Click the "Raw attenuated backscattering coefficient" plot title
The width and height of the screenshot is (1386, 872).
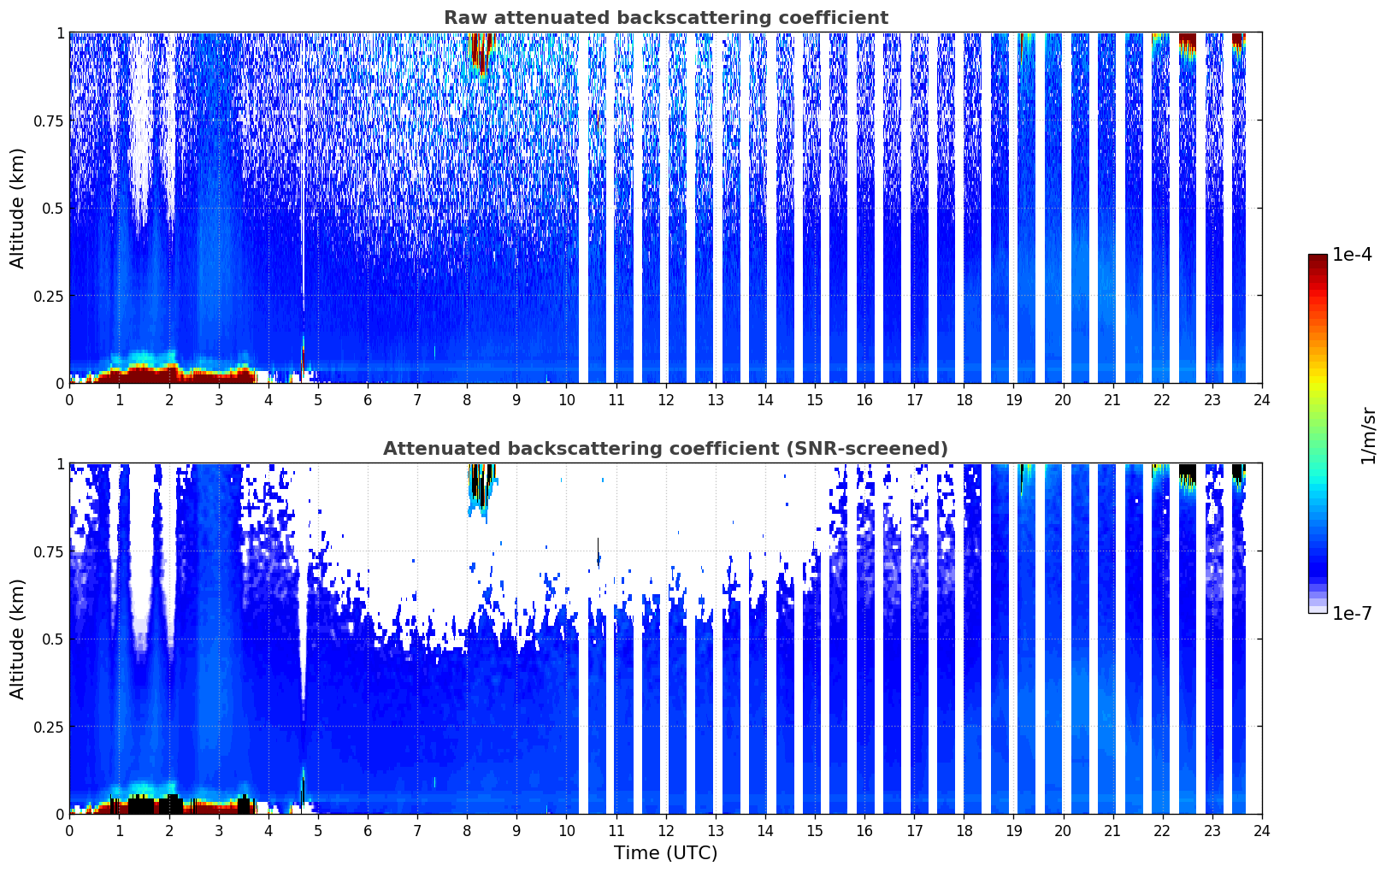(665, 18)
